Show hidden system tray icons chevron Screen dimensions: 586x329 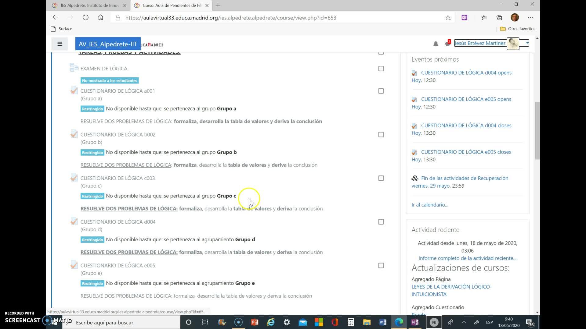click(x=464, y=322)
